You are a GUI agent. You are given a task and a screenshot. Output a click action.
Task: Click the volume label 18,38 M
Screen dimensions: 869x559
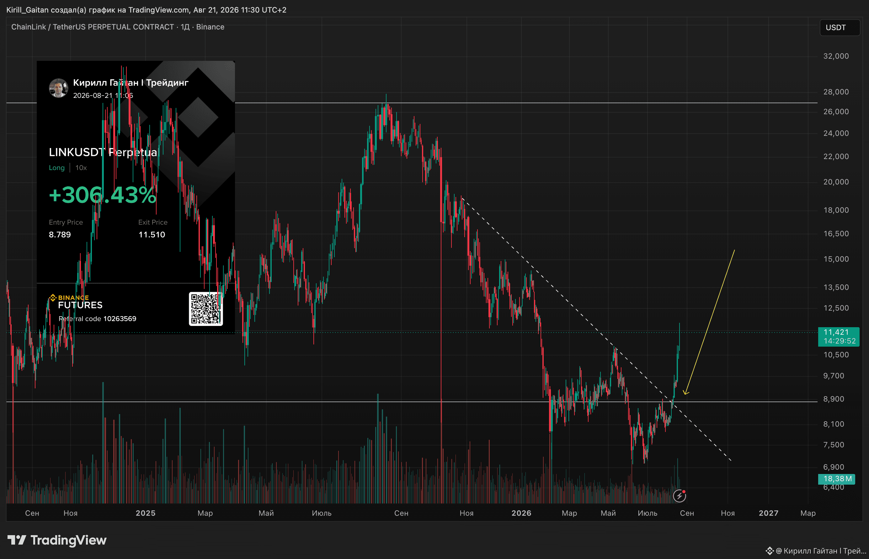click(x=836, y=479)
